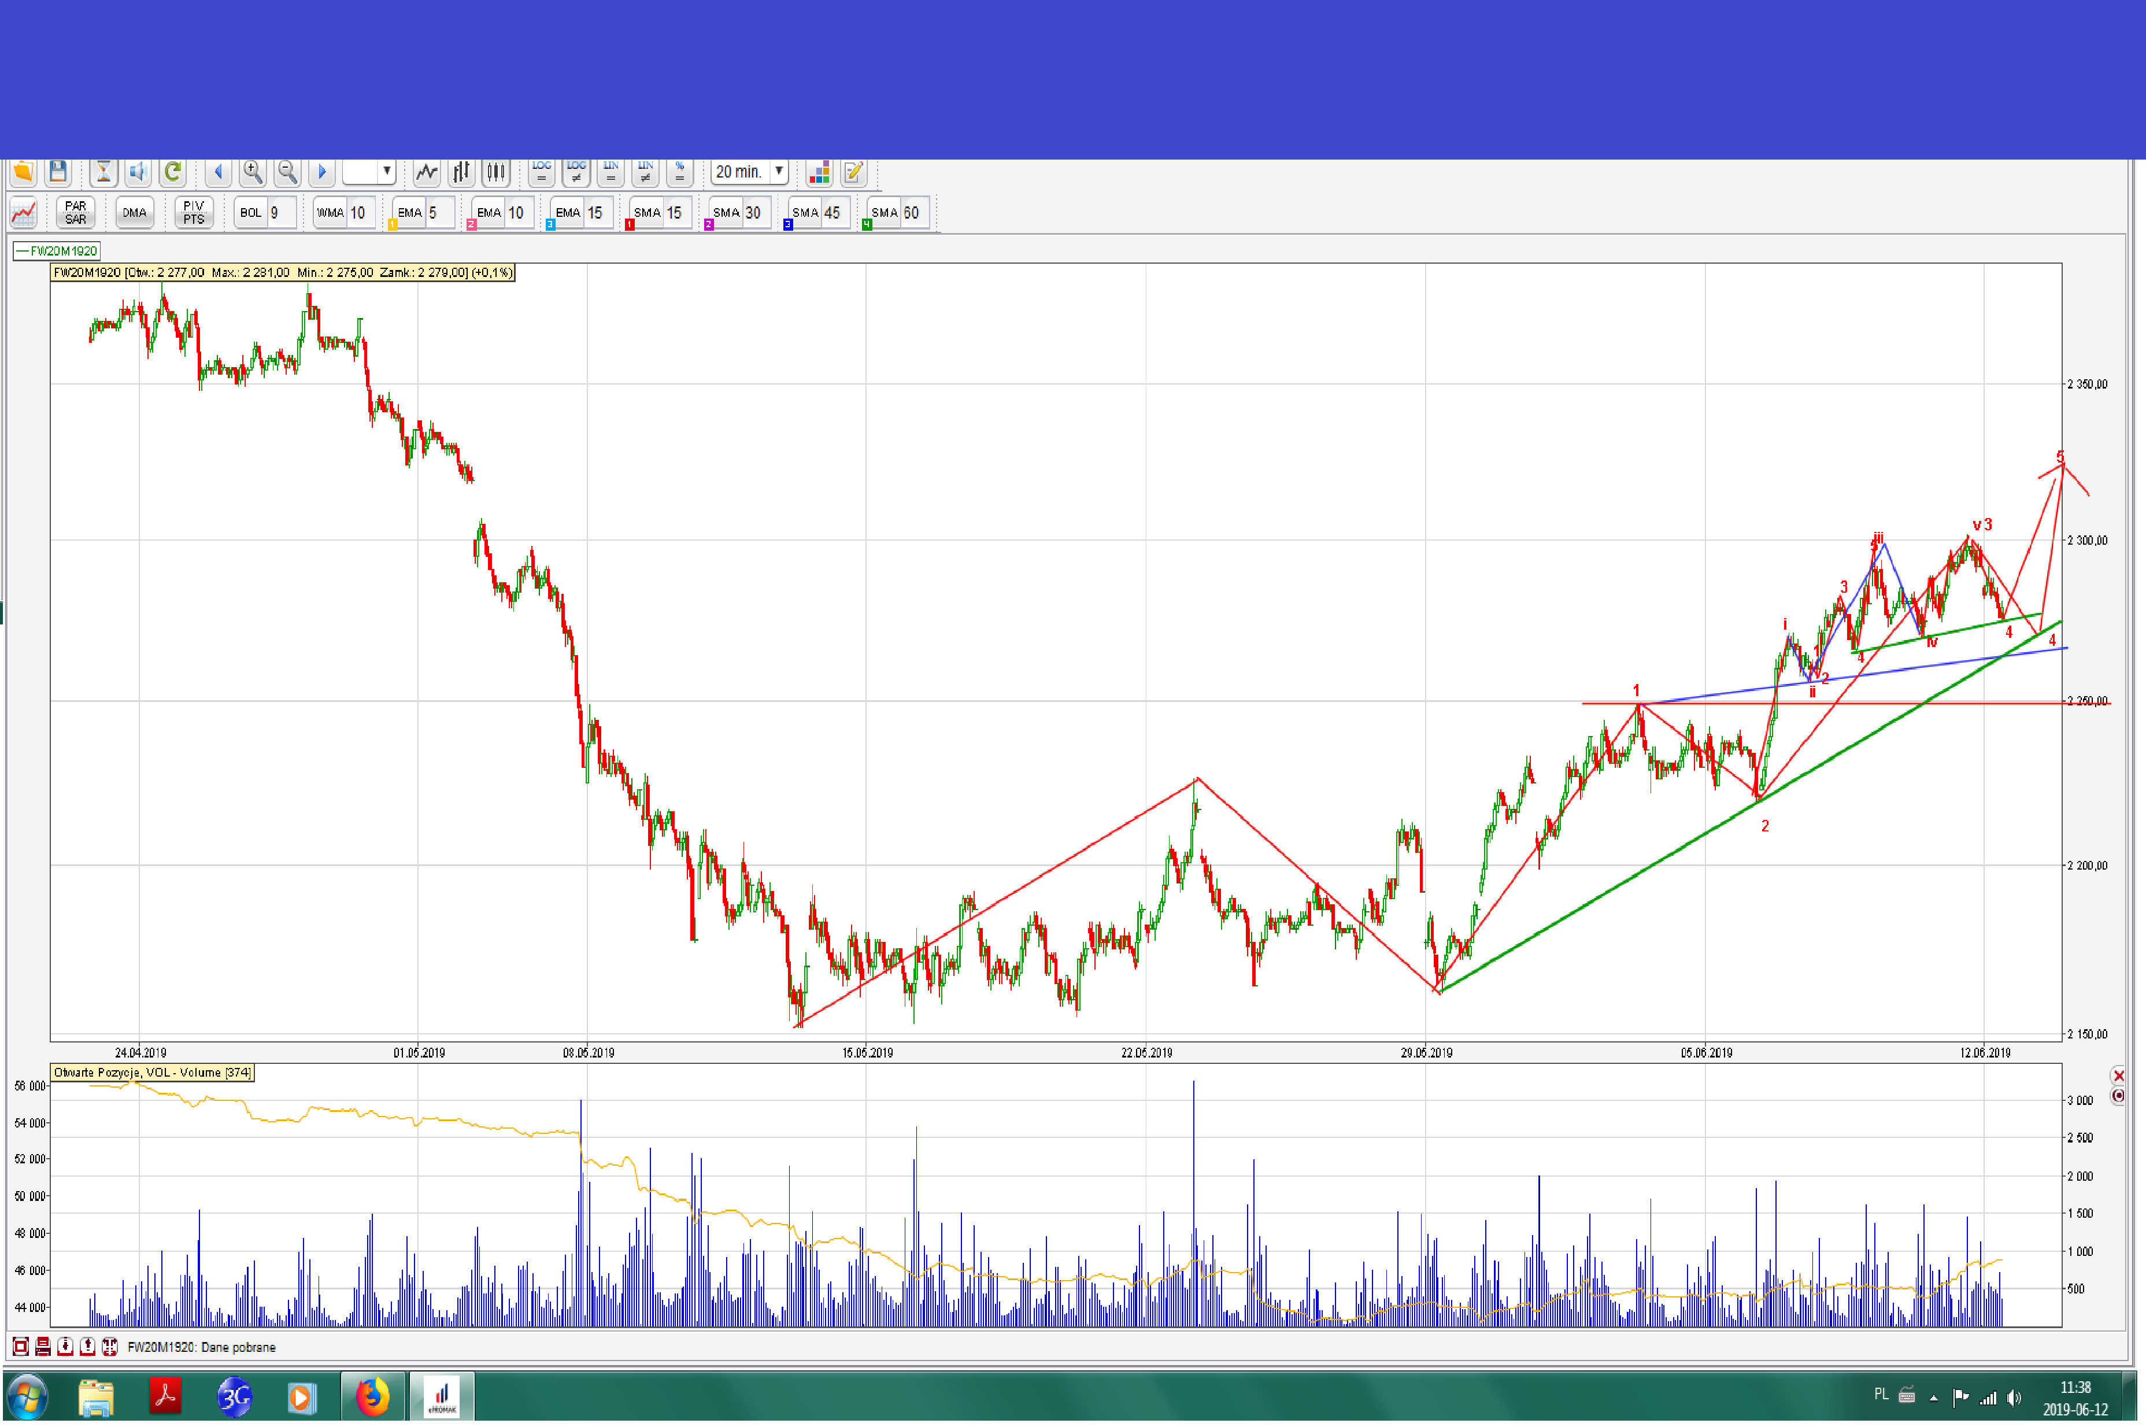This screenshot has height=1427, width=2146.
Task: Click the pencil notes icon
Action: [x=853, y=172]
